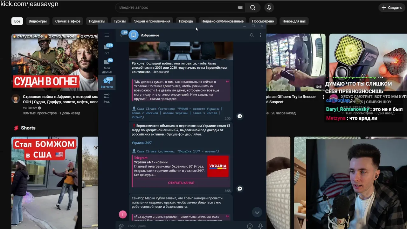Open sender avatar J in chat

[123, 215]
